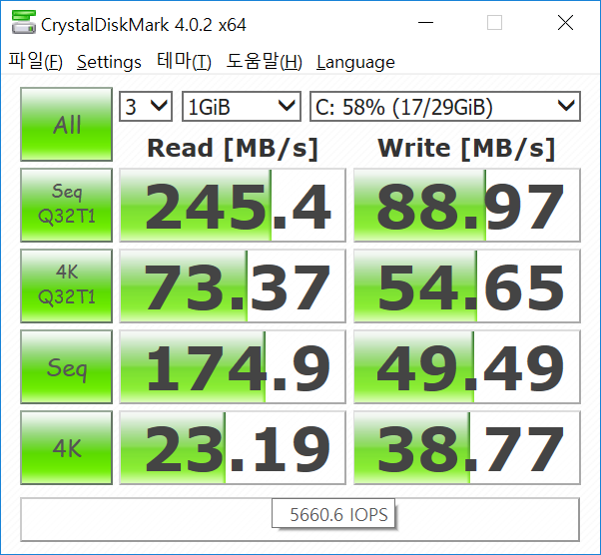
Task: Expand the drive dropdown showing C: 58%
Action: point(445,106)
